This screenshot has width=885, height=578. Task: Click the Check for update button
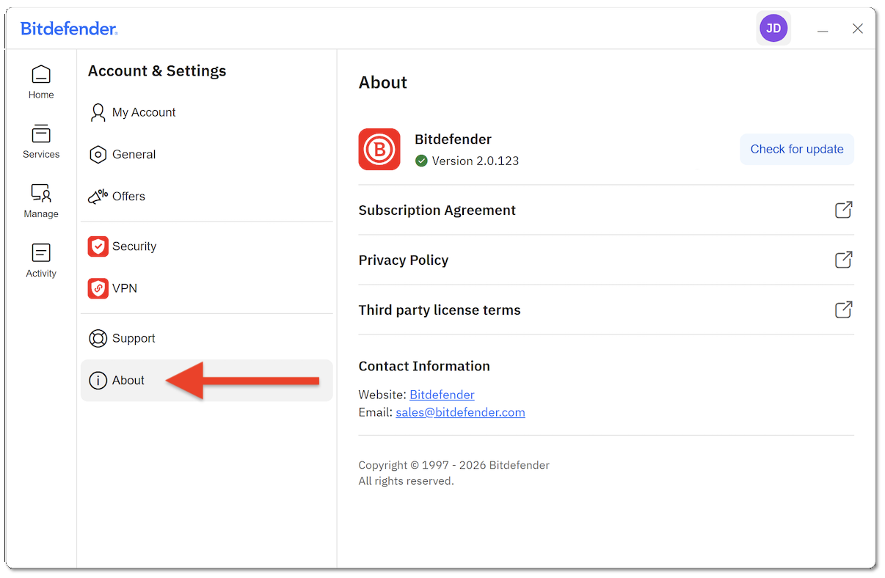[797, 149]
